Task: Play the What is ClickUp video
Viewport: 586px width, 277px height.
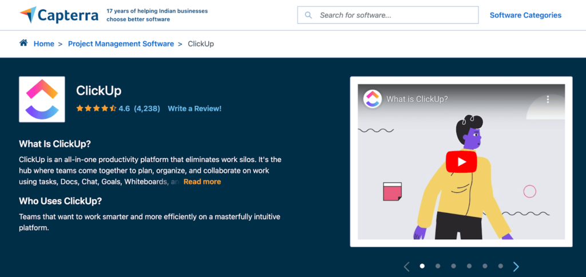Action: click(x=461, y=162)
